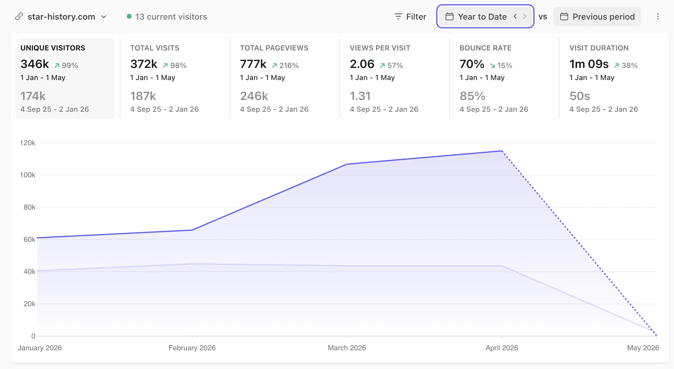Open the three-dot overflow menu
The width and height of the screenshot is (674, 369).
pos(658,17)
